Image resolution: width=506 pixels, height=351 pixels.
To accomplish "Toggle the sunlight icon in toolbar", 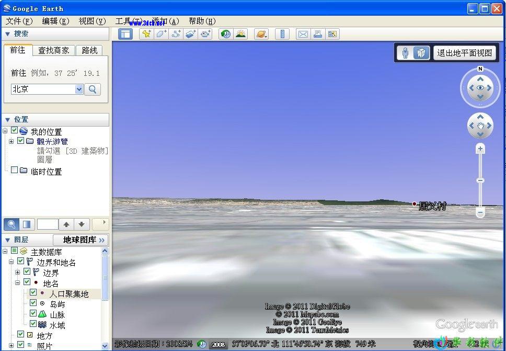I will pos(240,34).
